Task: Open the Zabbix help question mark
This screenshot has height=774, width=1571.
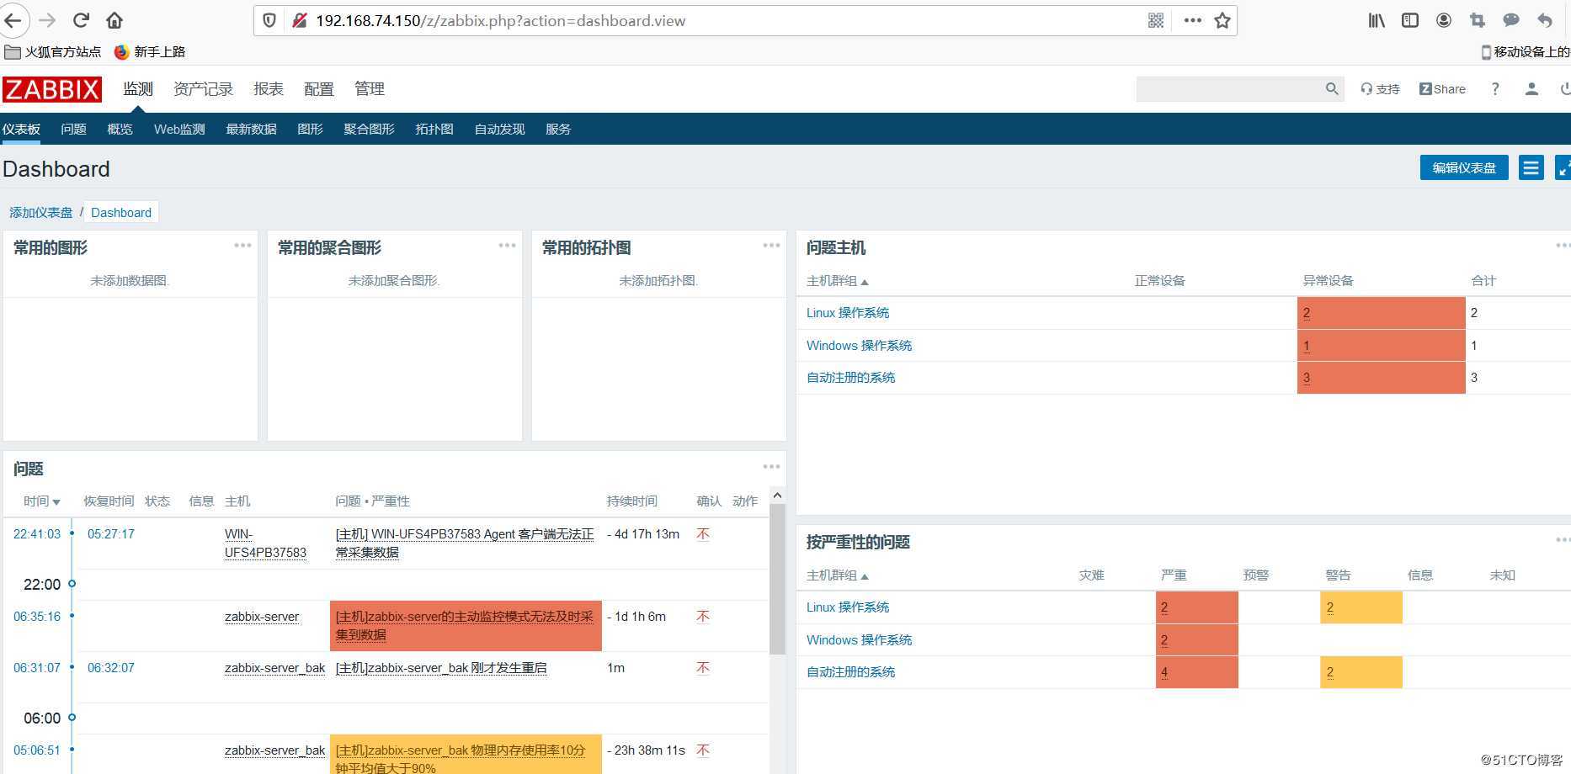Action: 1495,89
